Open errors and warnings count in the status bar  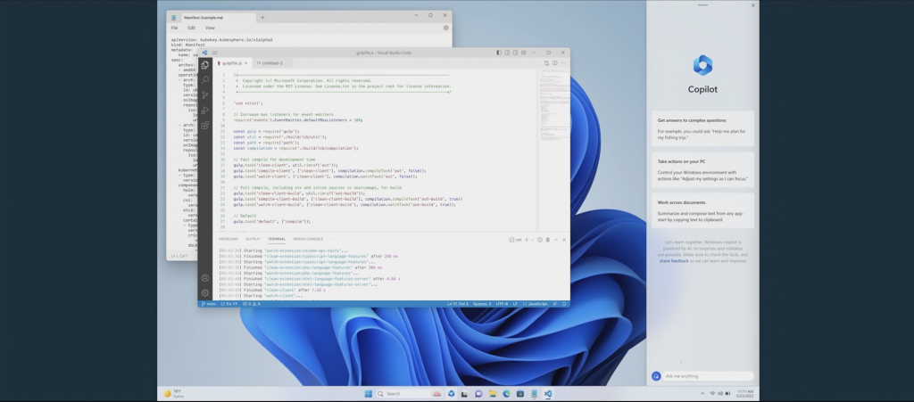[x=252, y=304]
